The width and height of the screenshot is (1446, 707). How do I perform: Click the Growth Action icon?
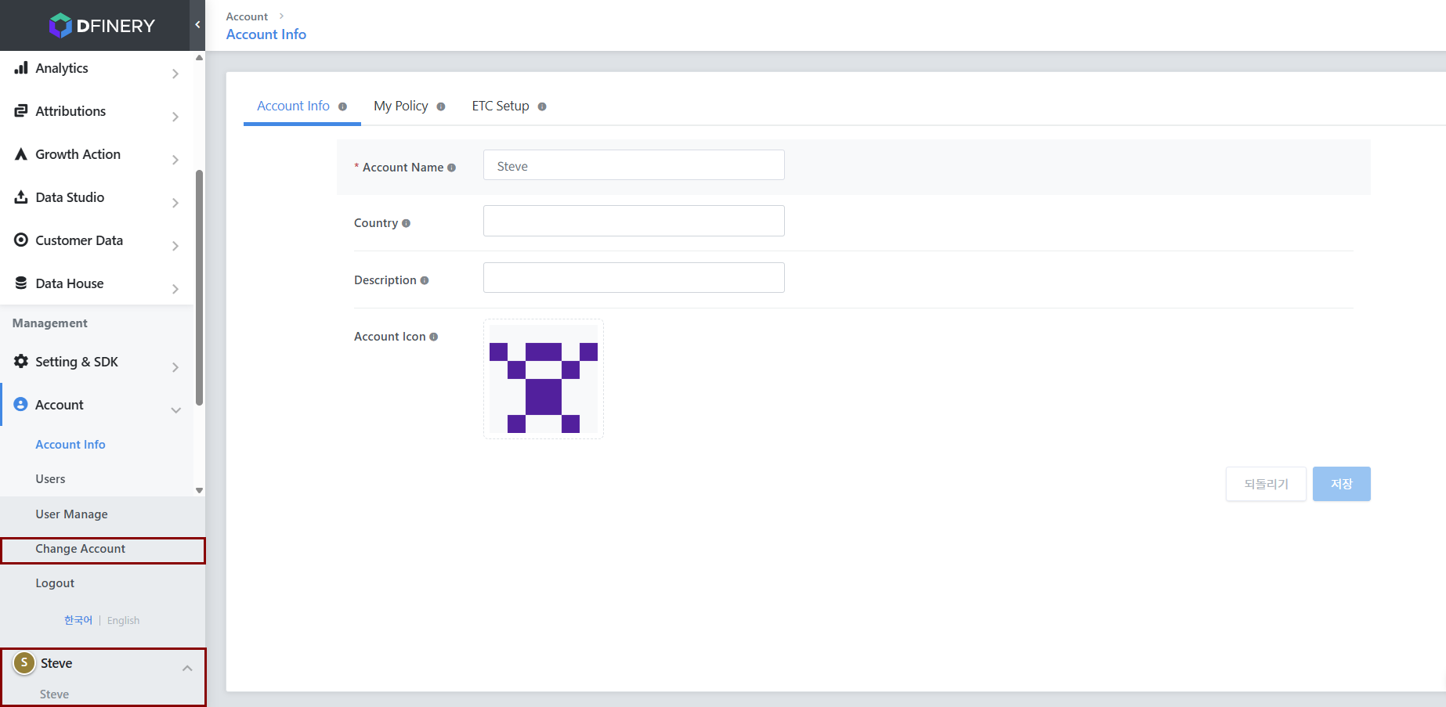[21, 154]
